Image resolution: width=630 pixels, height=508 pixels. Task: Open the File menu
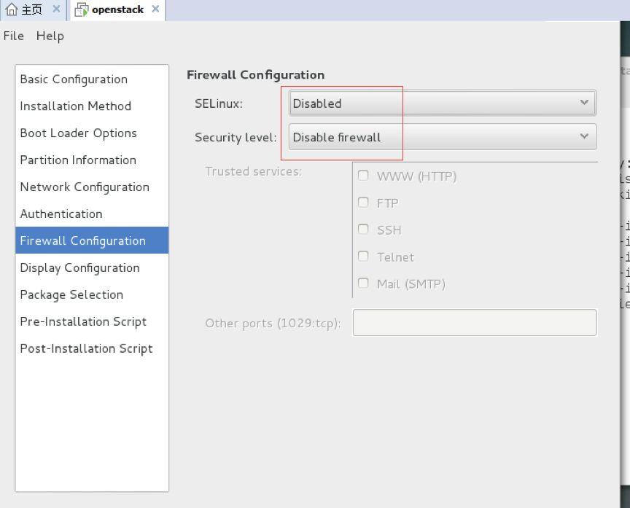pos(14,36)
